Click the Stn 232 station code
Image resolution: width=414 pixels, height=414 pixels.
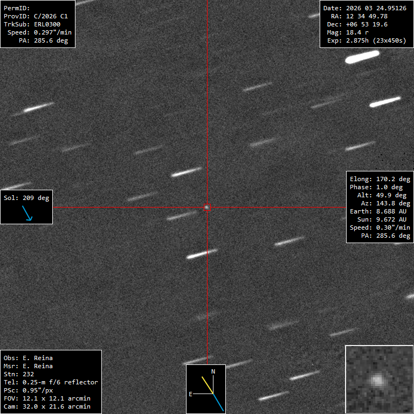tap(19, 374)
